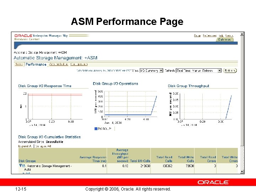256x192 pixels.
Task: Collapse the Automatic Storage Management tree row
Action: (x=20, y=166)
